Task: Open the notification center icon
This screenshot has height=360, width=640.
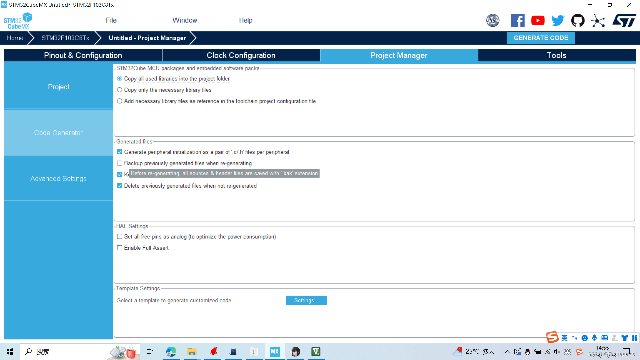Action: coord(626,352)
